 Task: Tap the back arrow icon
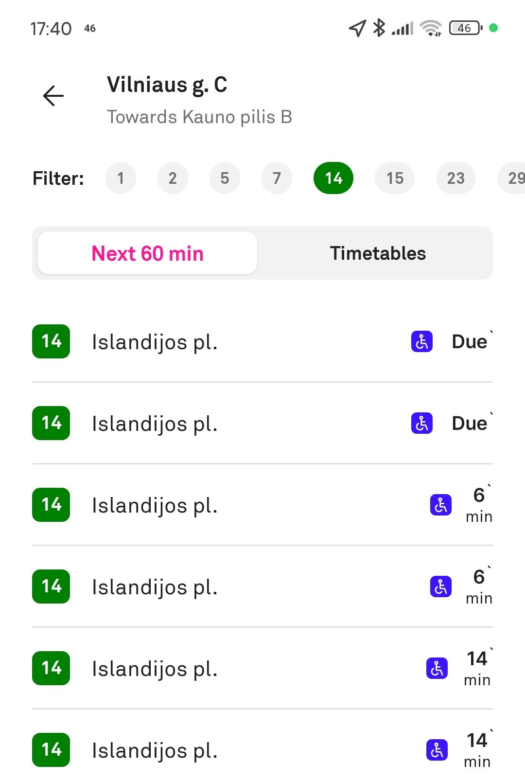coord(53,96)
